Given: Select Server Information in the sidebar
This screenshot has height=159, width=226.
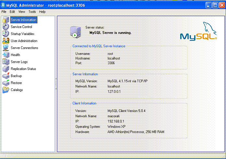Looking at the screenshot, I should tap(23, 20).
